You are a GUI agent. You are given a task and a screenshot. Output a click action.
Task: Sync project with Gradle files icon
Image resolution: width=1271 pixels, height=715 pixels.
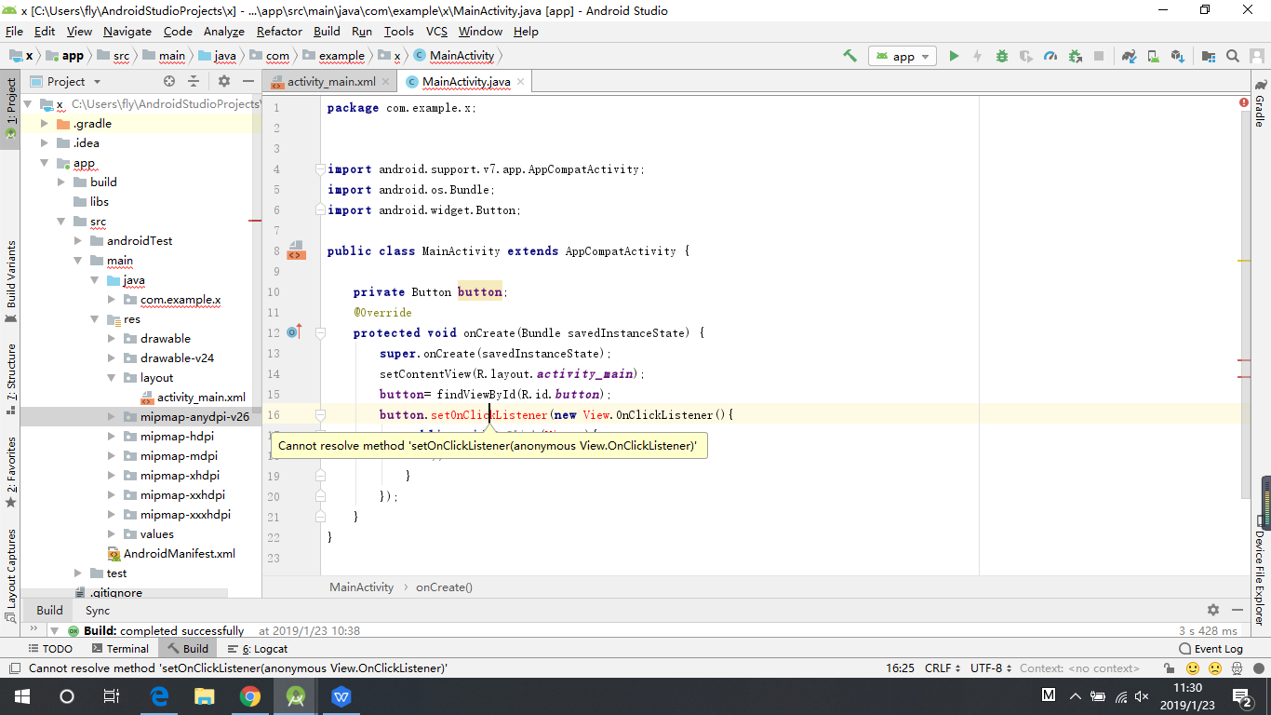[1129, 56]
